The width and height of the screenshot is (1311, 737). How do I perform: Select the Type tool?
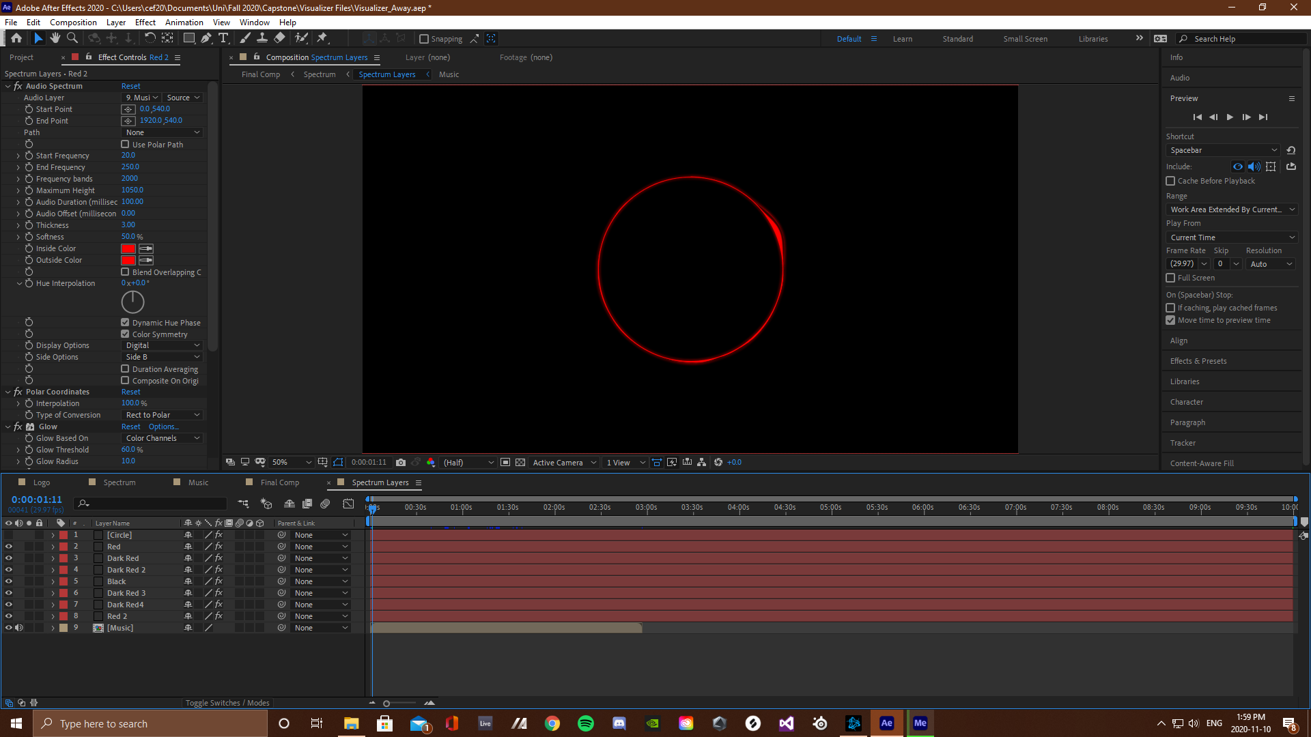223,38
